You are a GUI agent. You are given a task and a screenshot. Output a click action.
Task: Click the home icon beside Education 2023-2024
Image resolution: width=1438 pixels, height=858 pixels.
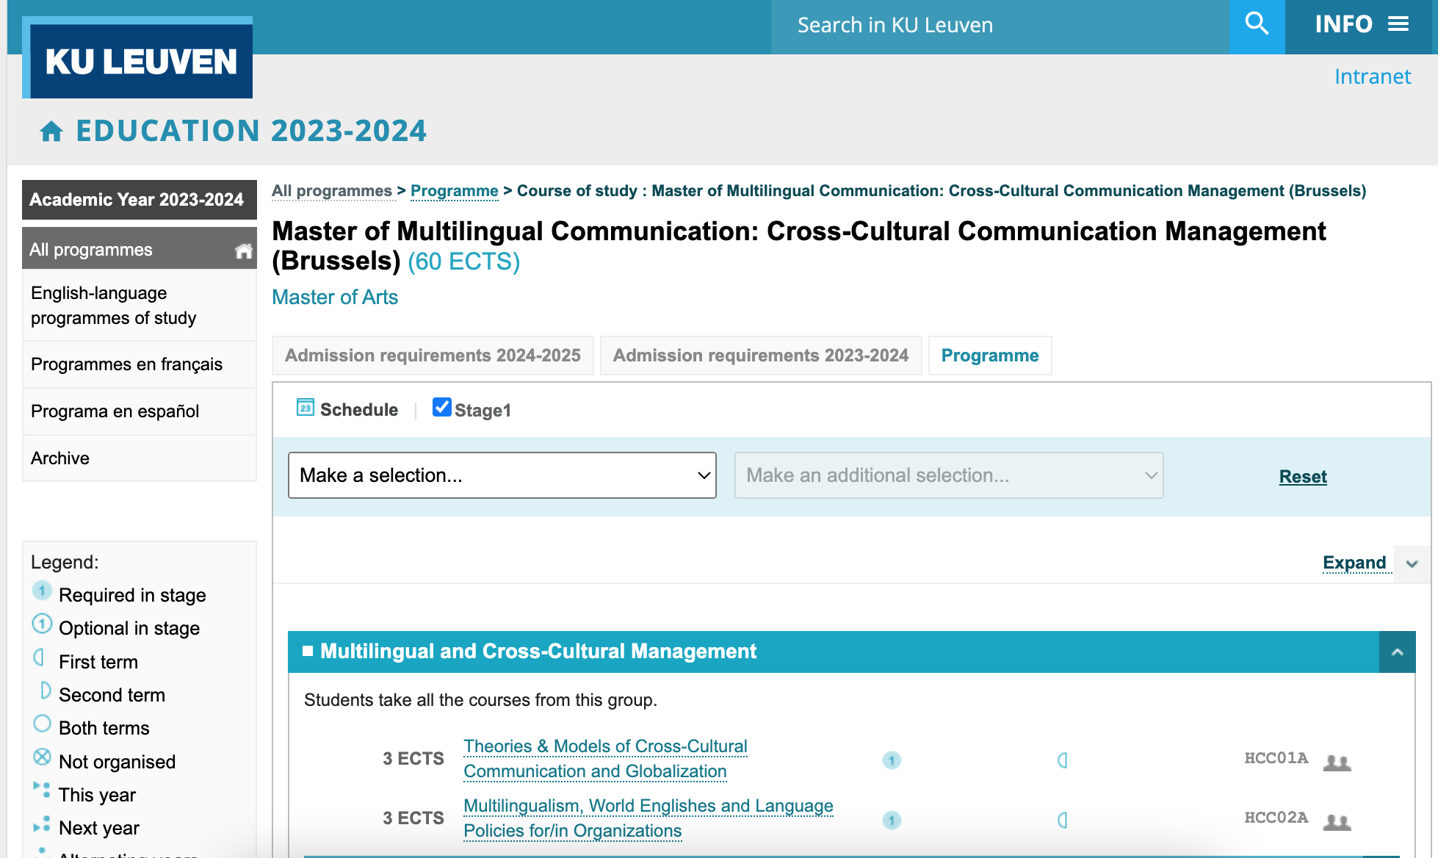(51, 131)
